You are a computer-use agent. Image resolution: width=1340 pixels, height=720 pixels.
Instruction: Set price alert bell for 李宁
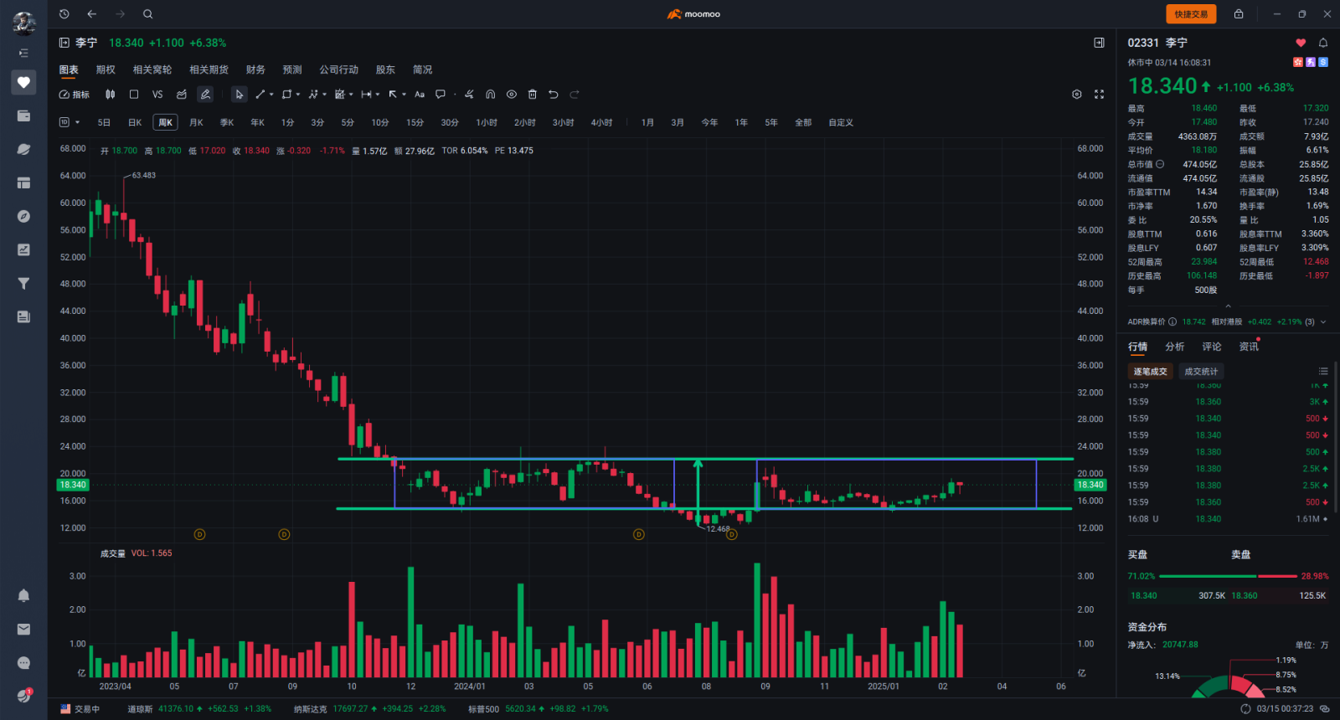tap(1323, 43)
